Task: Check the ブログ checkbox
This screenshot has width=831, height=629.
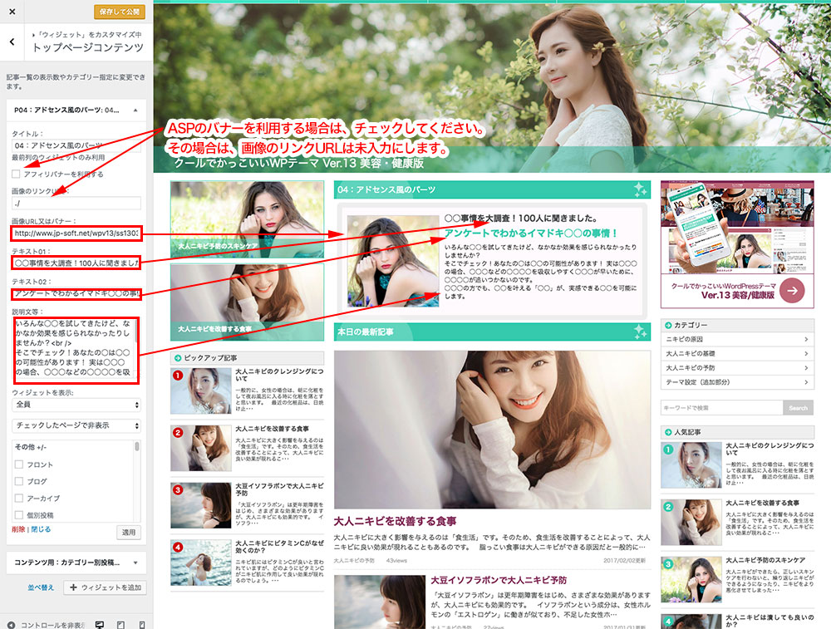Action: (19, 482)
